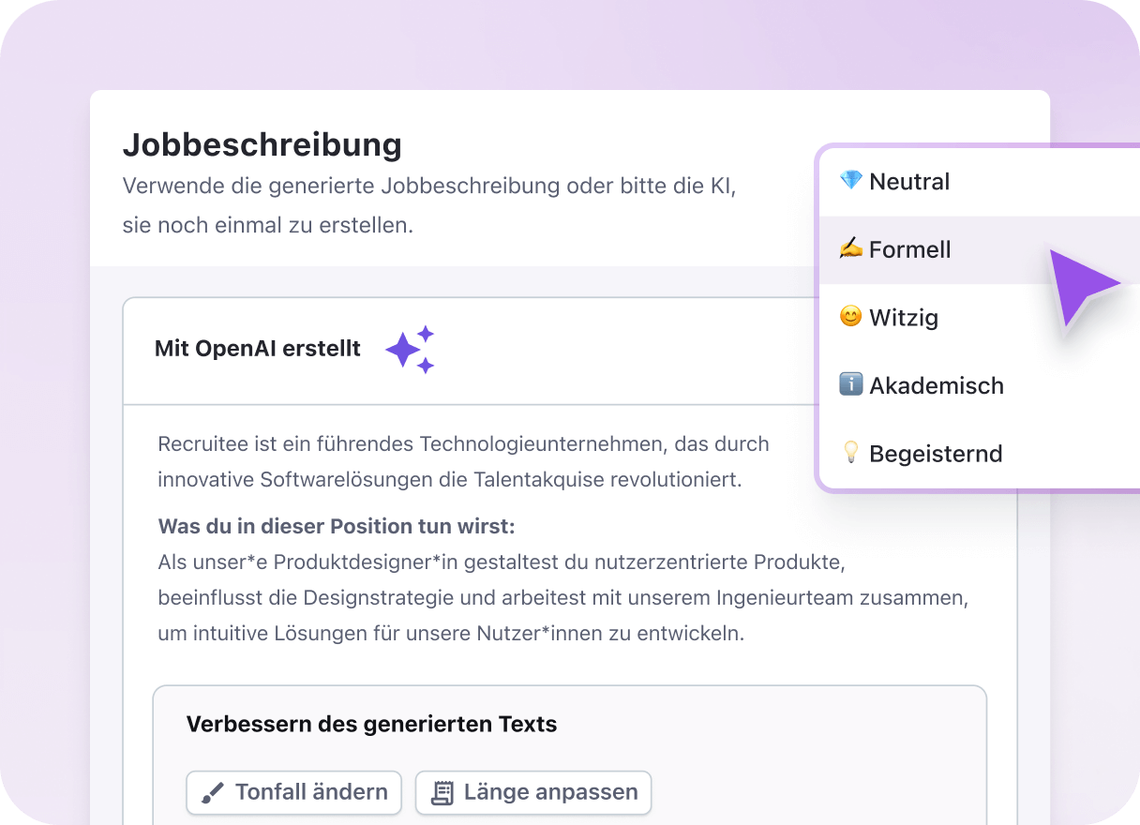Open the Tonfall ändern control
Image resolution: width=1140 pixels, height=825 pixels.
point(293,792)
